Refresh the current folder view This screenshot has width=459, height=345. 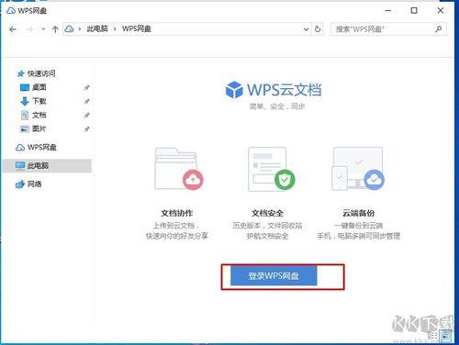(318, 29)
